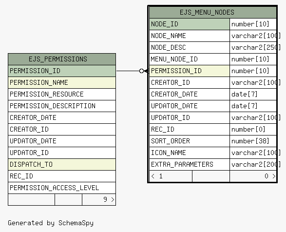Open the EJS_MENU_NODES table header
Viewport: 286px width, 232px height.
pyautogui.click(x=213, y=12)
